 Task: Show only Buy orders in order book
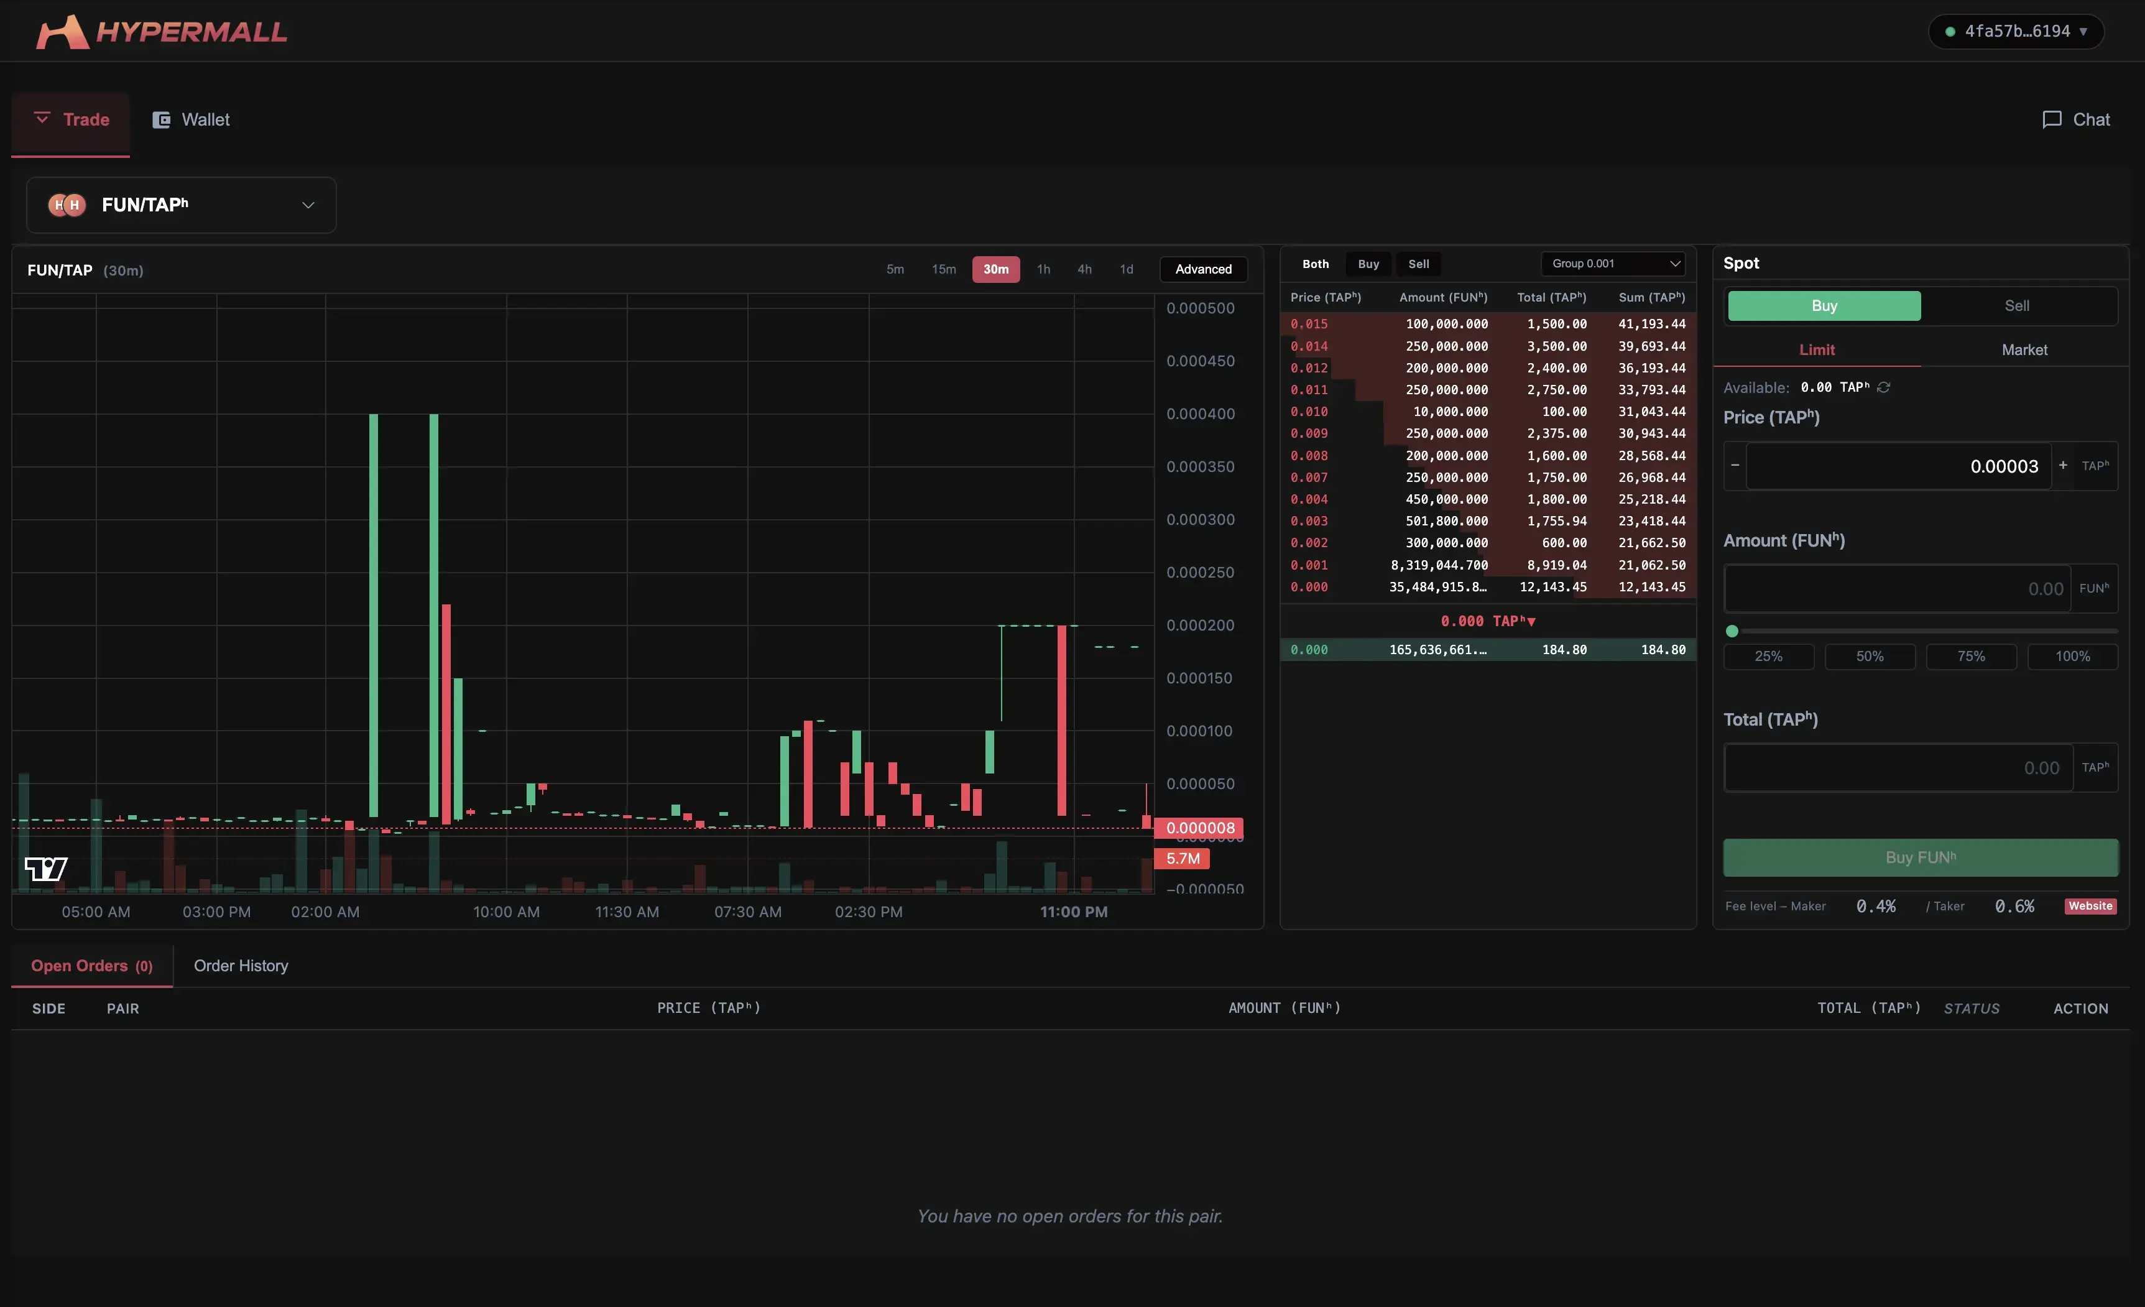(x=1368, y=264)
